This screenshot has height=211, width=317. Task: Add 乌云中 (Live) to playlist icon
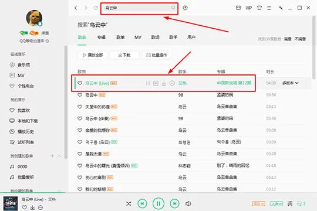click(156, 83)
